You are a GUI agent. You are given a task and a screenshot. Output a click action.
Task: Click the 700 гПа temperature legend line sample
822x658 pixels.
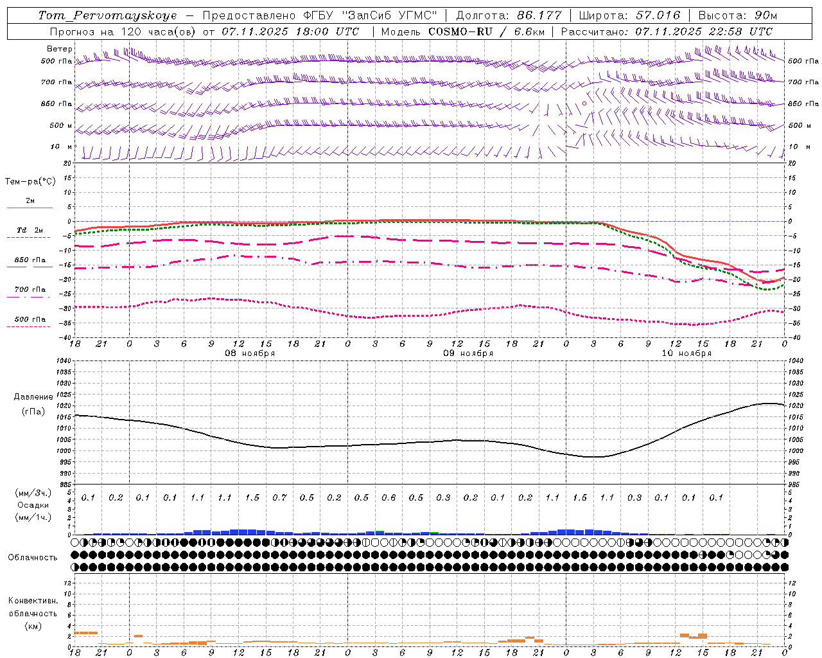click(x=30, y=297)
